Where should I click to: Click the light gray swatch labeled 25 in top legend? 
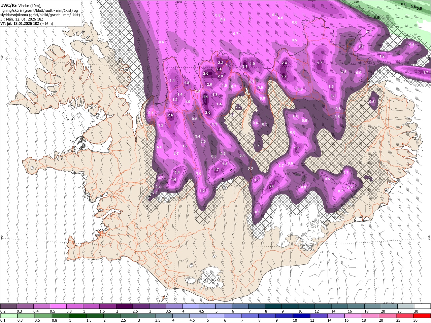[x=406, y=306]
